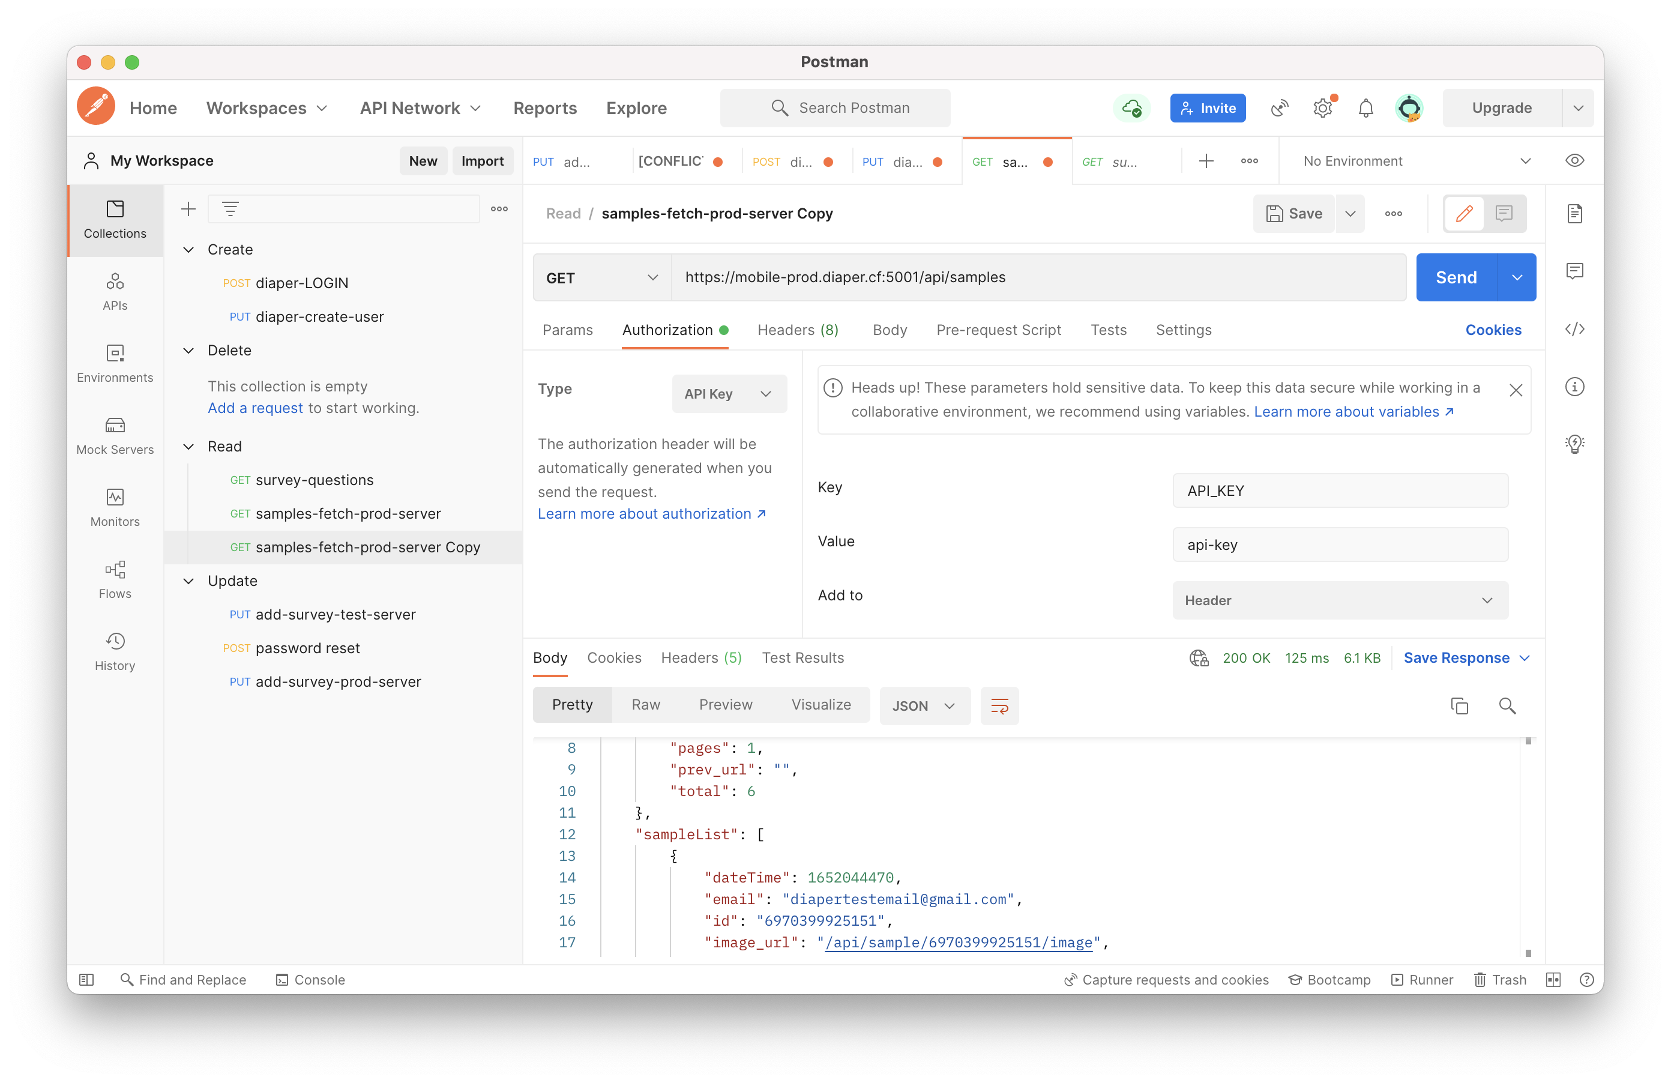The width and height of the screenshot is (1671, 1083).
Task: Open the Collections sidebar panel
Action: 115,220
